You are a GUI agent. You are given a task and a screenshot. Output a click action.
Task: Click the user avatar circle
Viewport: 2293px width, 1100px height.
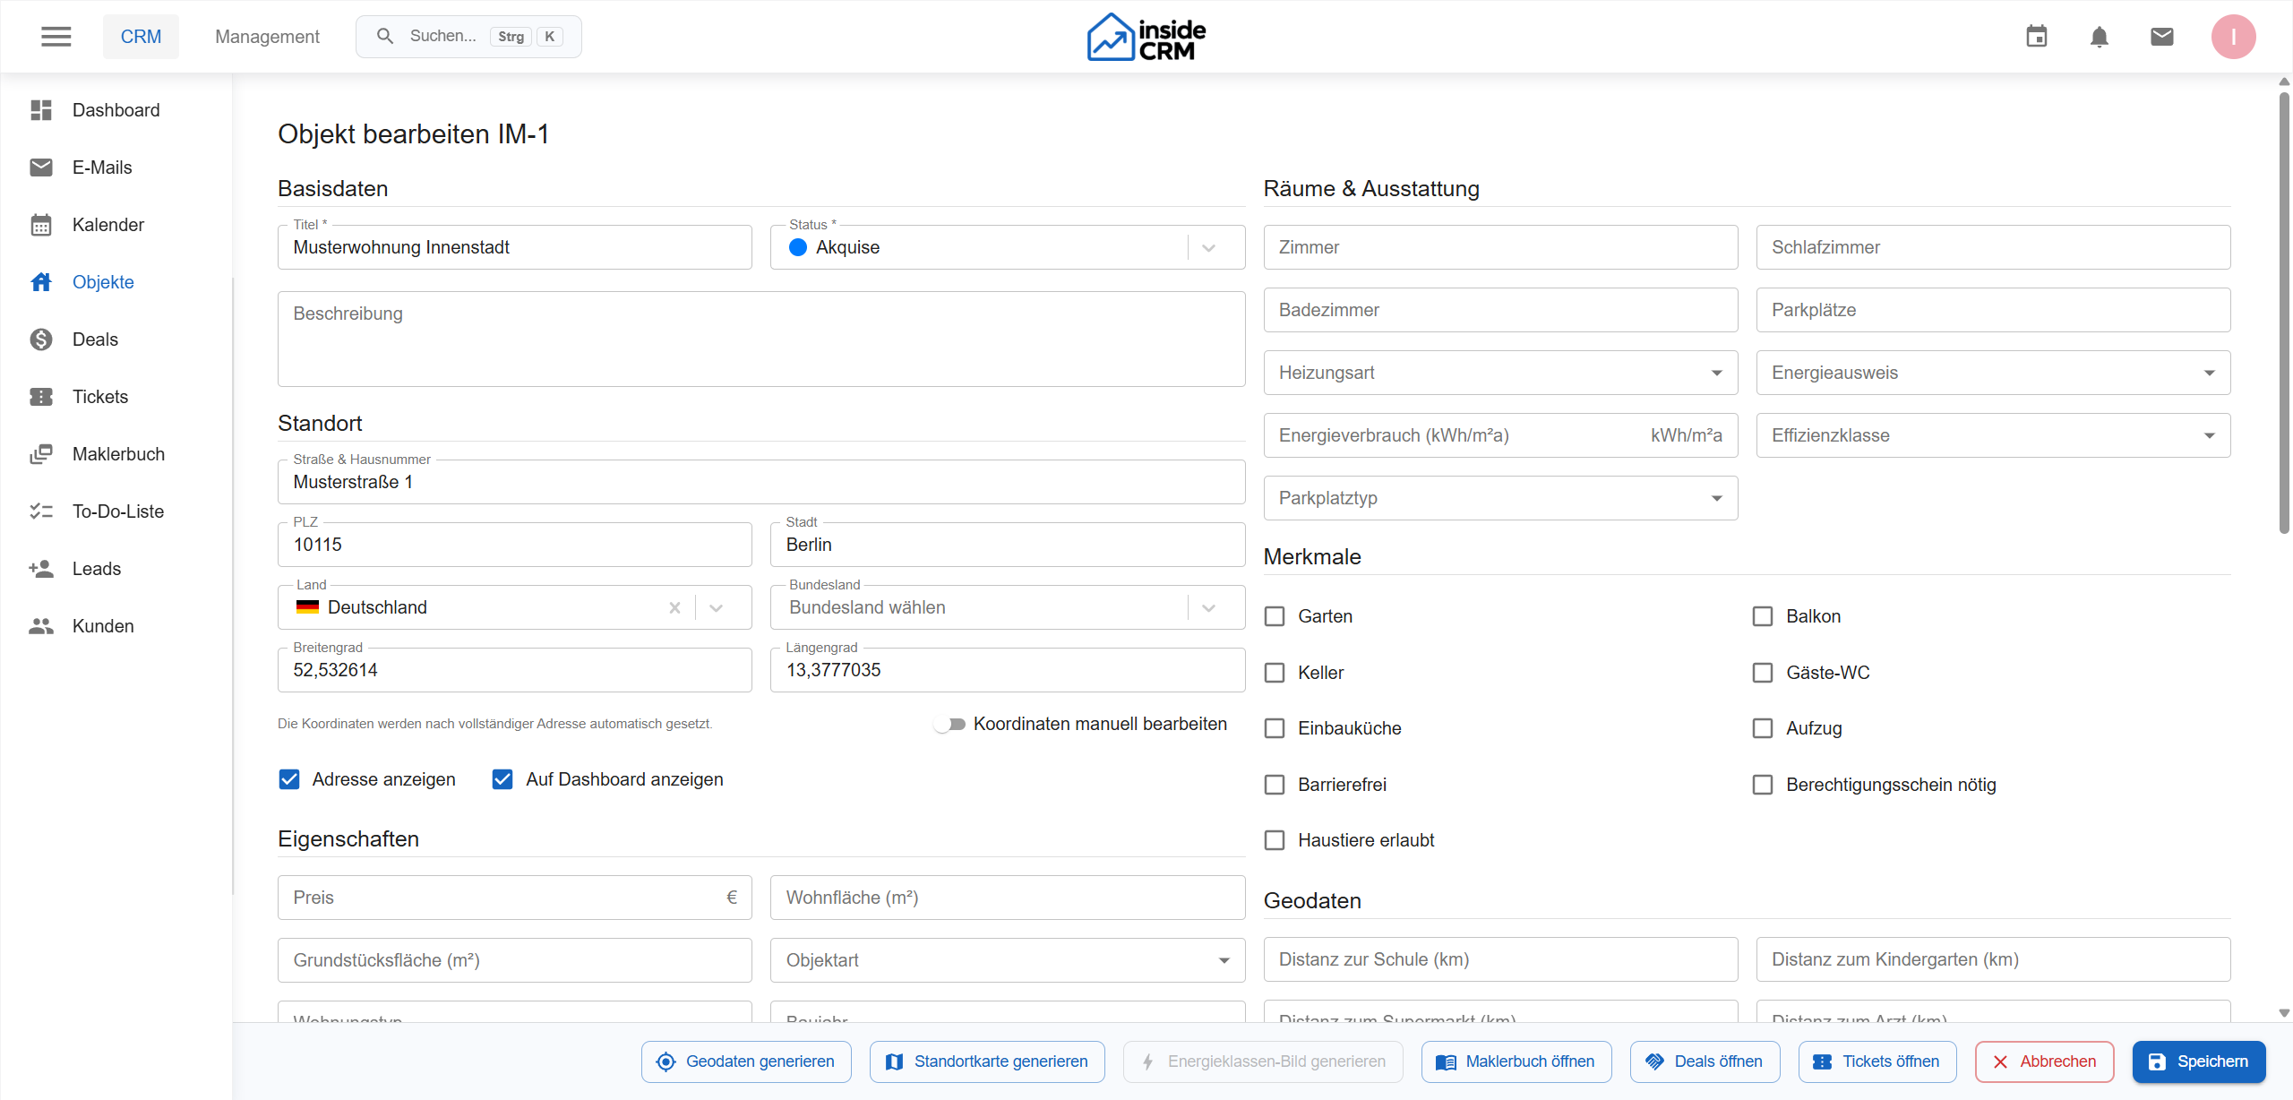(x=2234, y=36)
